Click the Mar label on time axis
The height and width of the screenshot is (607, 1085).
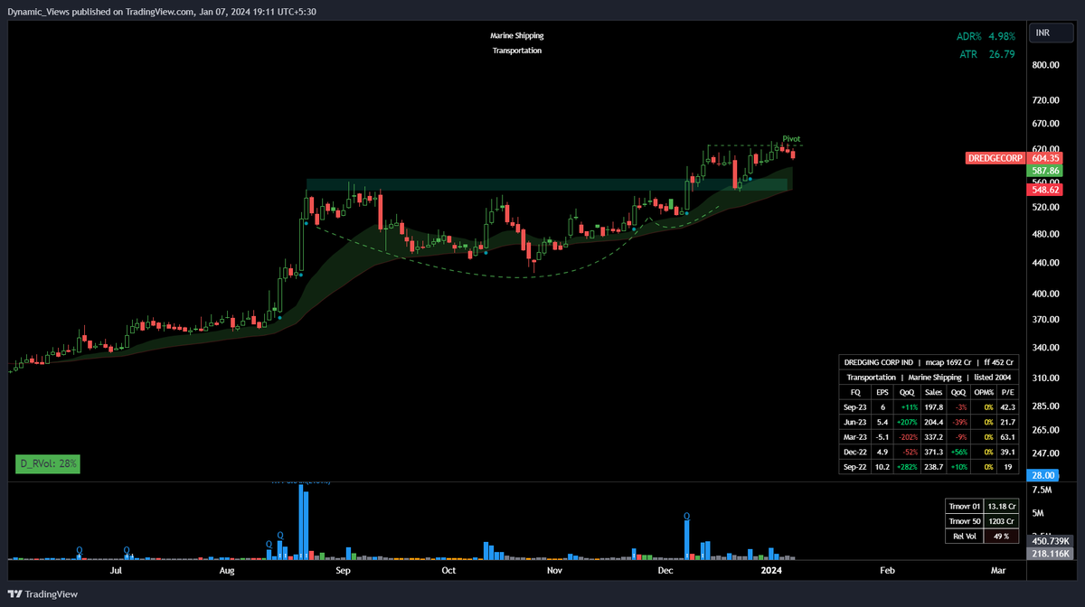[x=998, y=571]
